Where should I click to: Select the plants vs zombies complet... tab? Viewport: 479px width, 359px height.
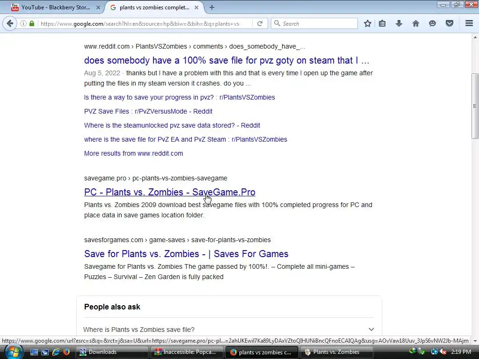pos(154,7)
